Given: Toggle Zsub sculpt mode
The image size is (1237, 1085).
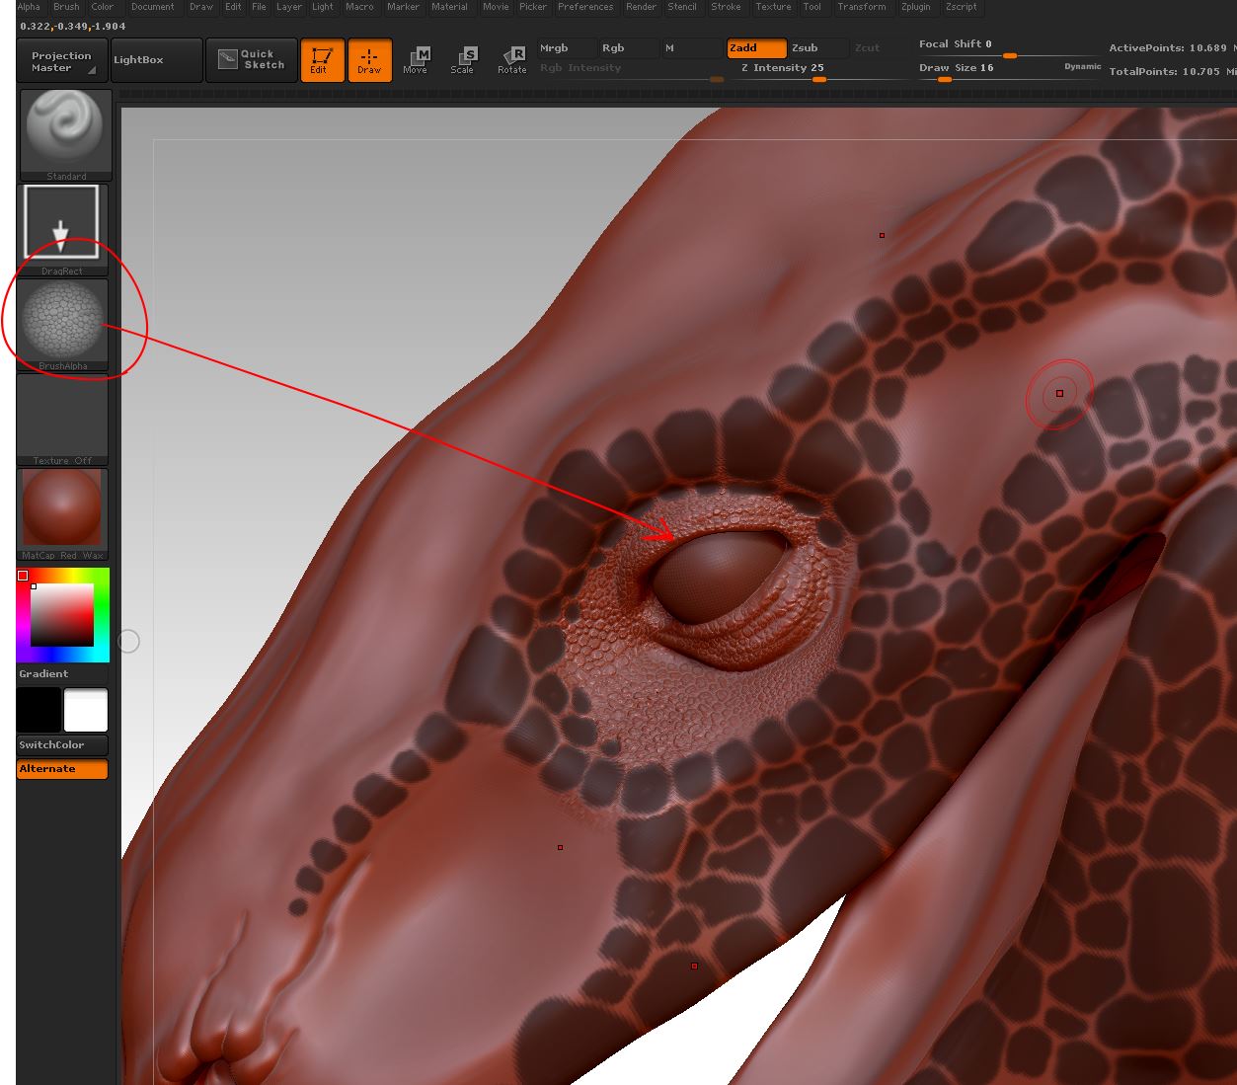Looking at the screenshot, I should click(x=818, y=48).
